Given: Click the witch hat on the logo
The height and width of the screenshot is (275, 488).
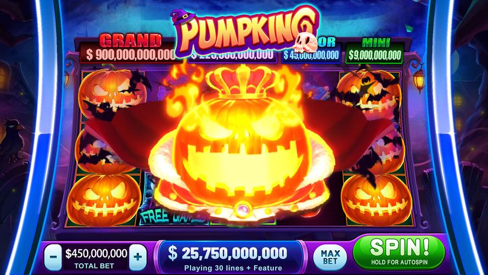Looking at the screenshot, I should point(182,18).
